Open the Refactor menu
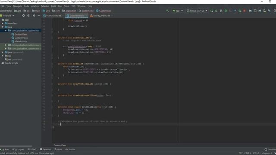 pyautogui.click(x=45, y=6)
